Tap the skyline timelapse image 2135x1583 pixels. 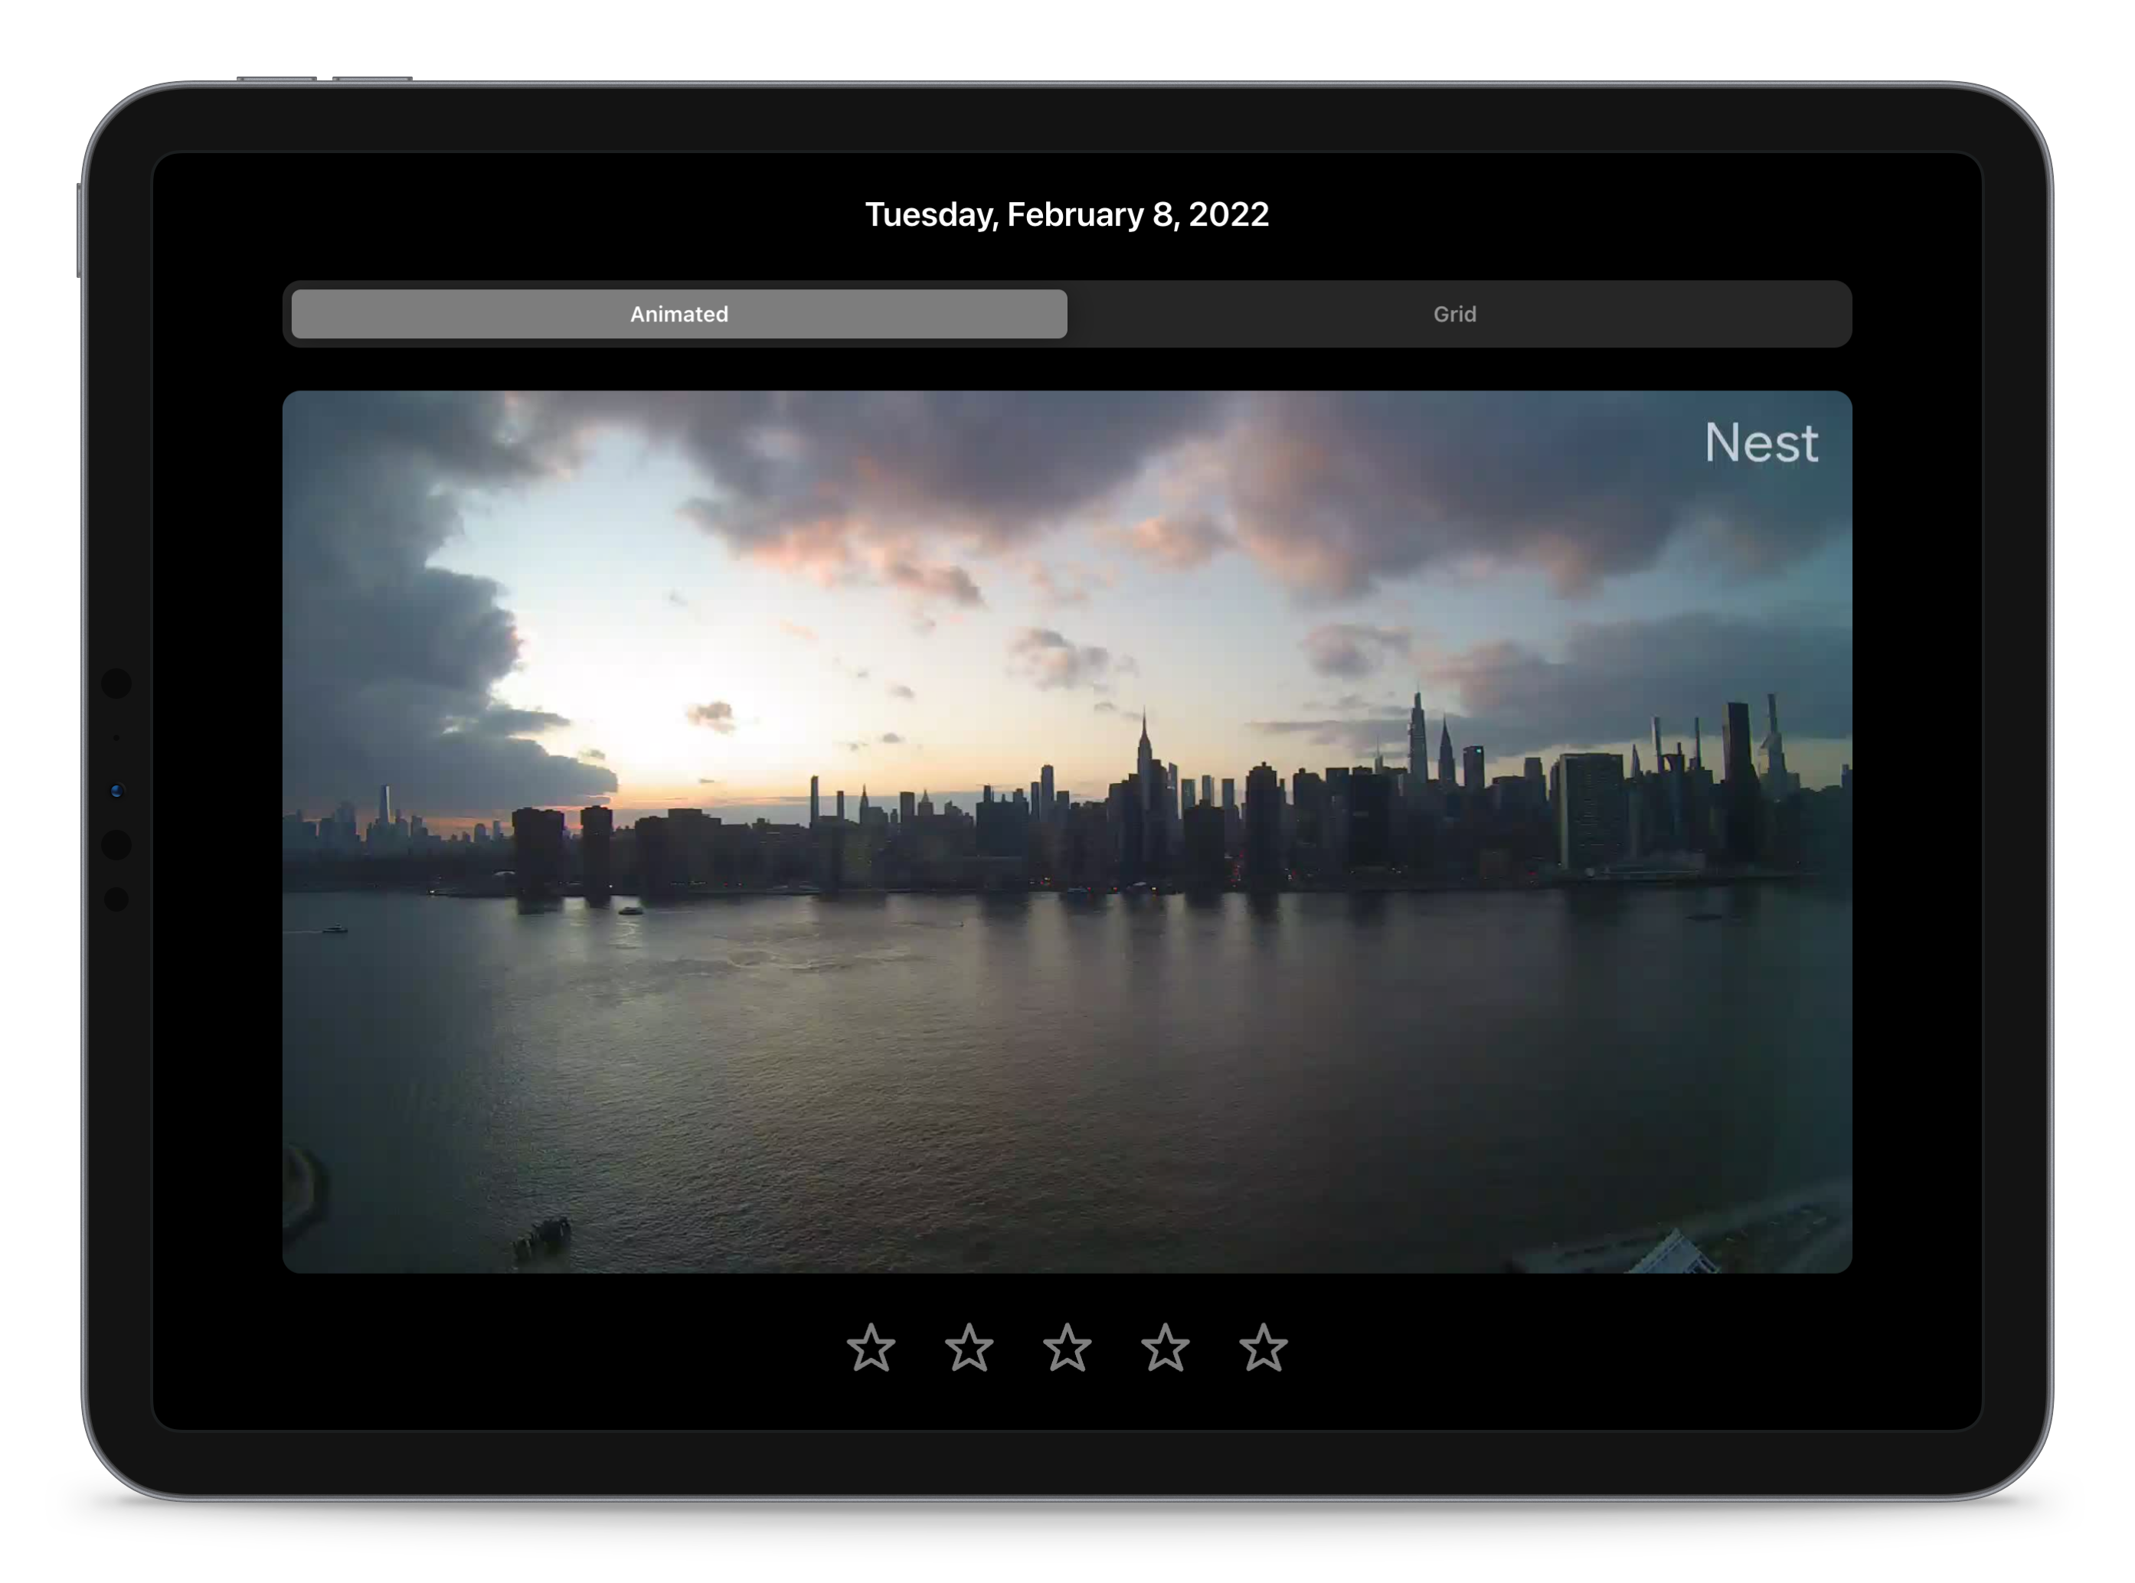pyautogui.click(x=1067, y=832)
